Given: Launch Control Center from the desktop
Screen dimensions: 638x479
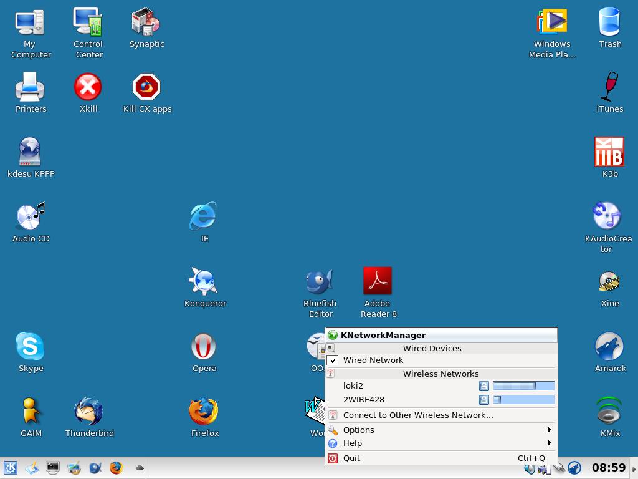Looking at the screenshot, I should coord(88,34).
